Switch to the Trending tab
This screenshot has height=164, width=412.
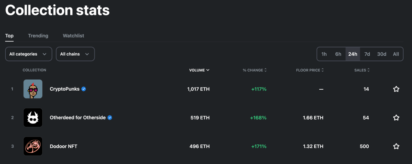coord(38,36)
